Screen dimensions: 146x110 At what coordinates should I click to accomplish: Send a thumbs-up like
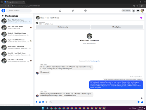(x=142, y=102)
